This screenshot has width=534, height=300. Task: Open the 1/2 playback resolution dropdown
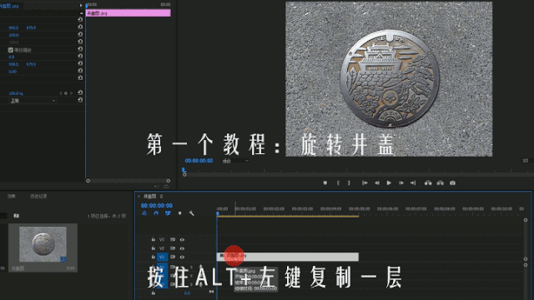tap(526, 161)
